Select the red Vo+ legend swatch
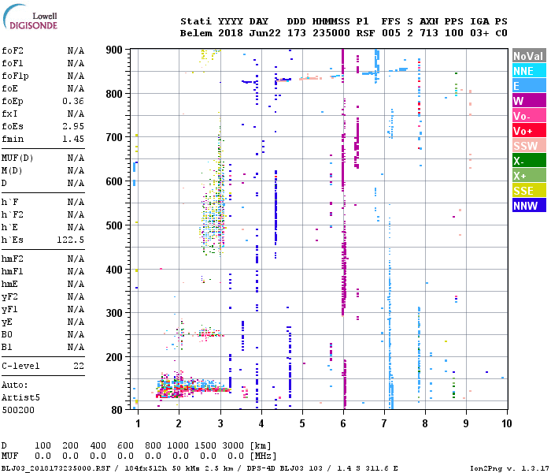Viewport: 551px width, 473px height. click(529, 131)
